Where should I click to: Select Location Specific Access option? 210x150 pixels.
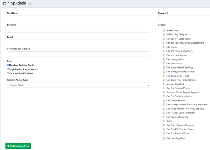coord(8,73)
